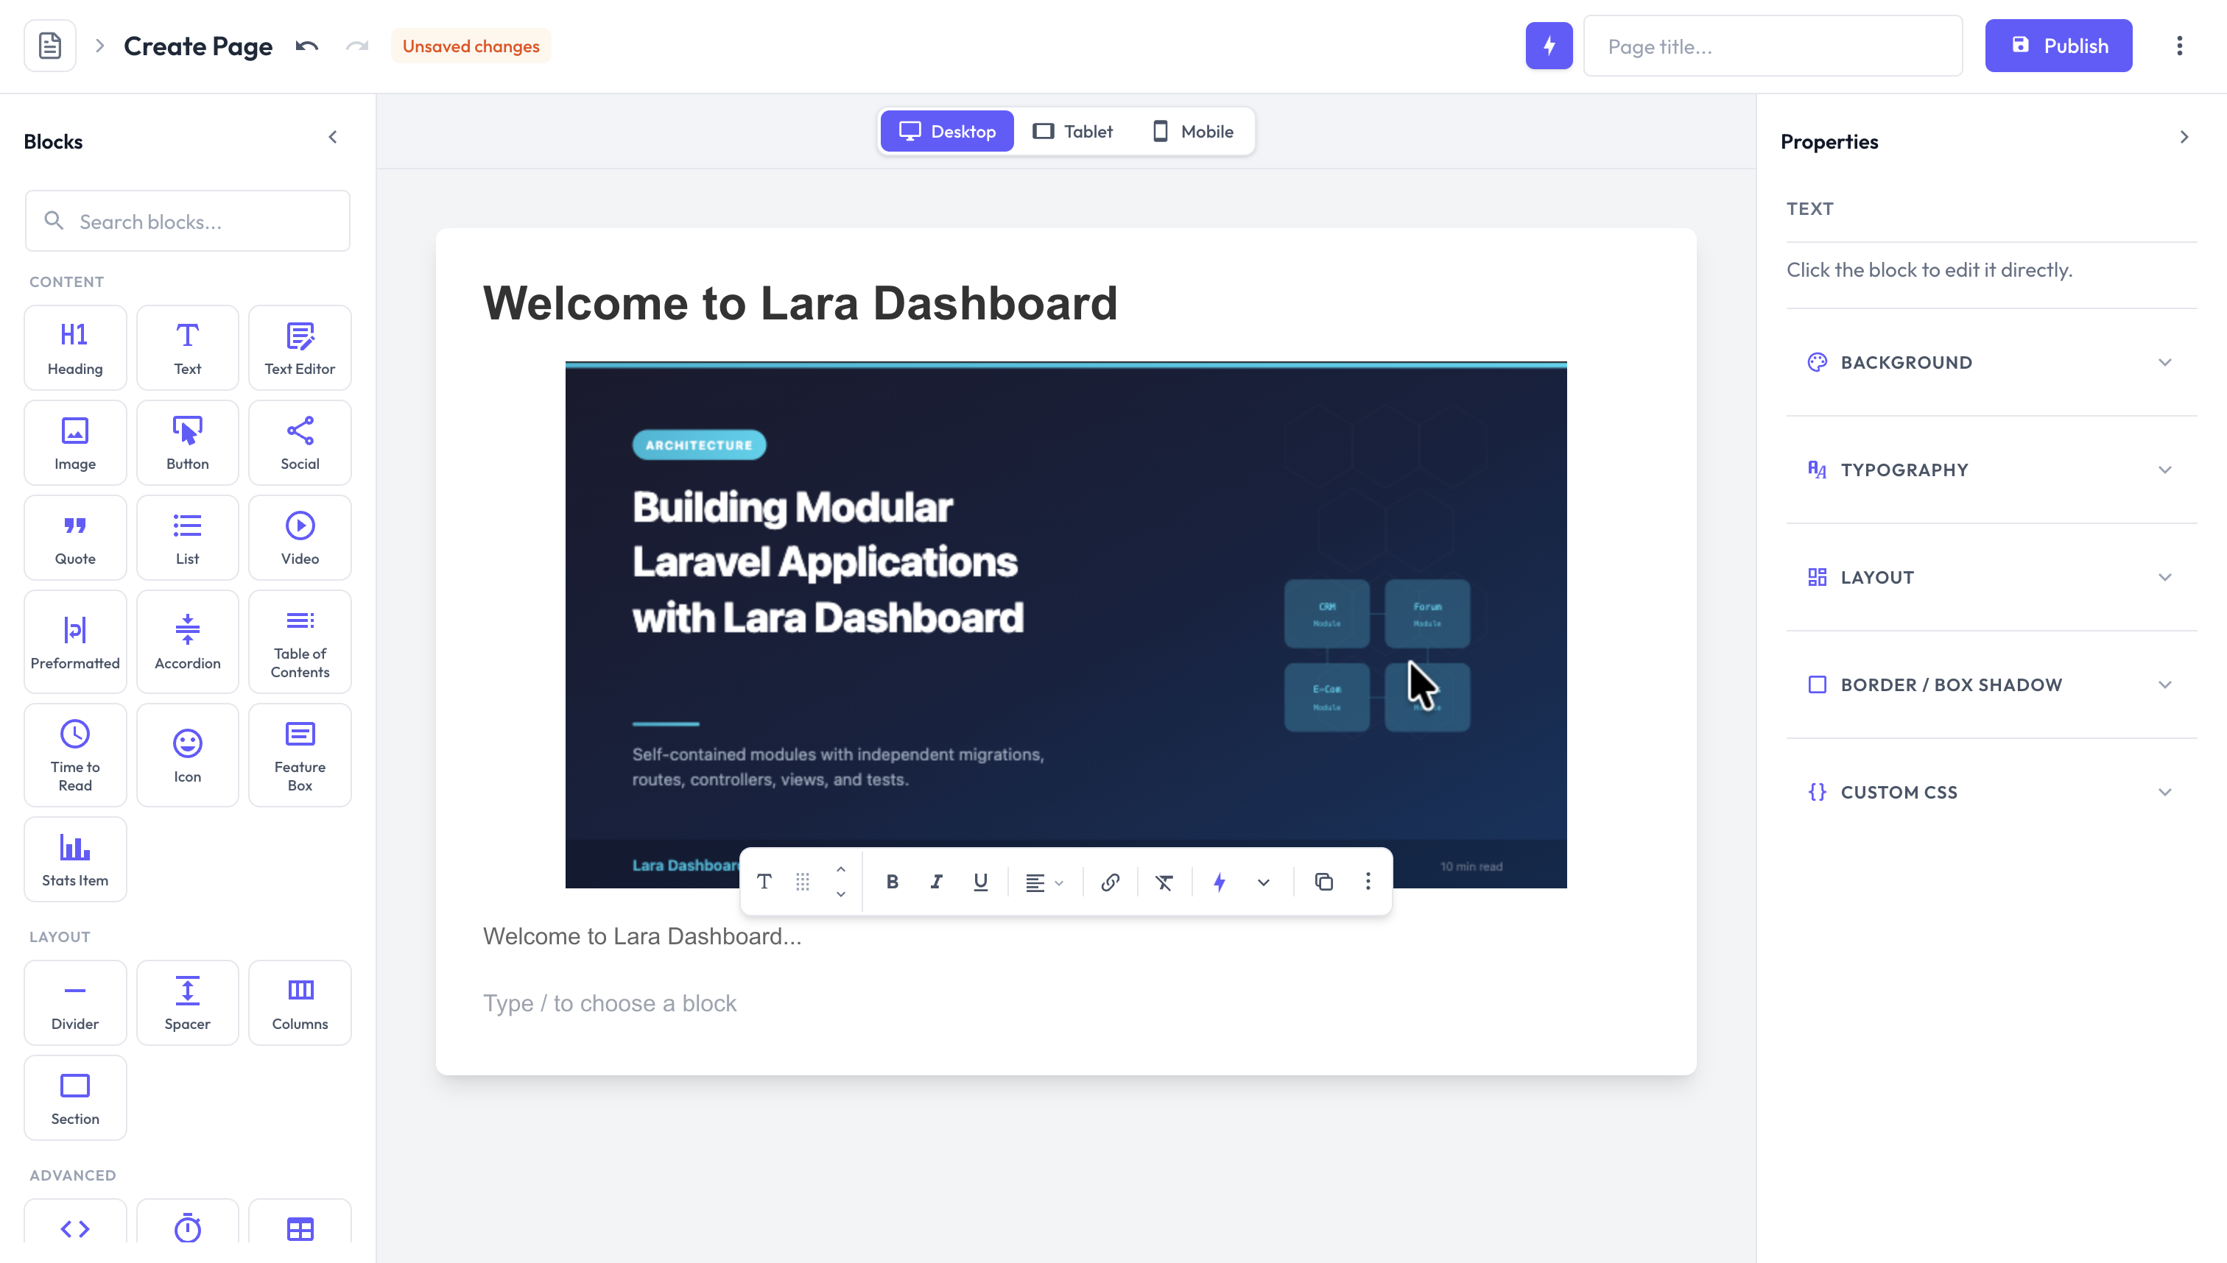This screenshot has height=1263, width=2227.
Task: Switch to Mobile preview mode
Action: (x=1192, y=131)
